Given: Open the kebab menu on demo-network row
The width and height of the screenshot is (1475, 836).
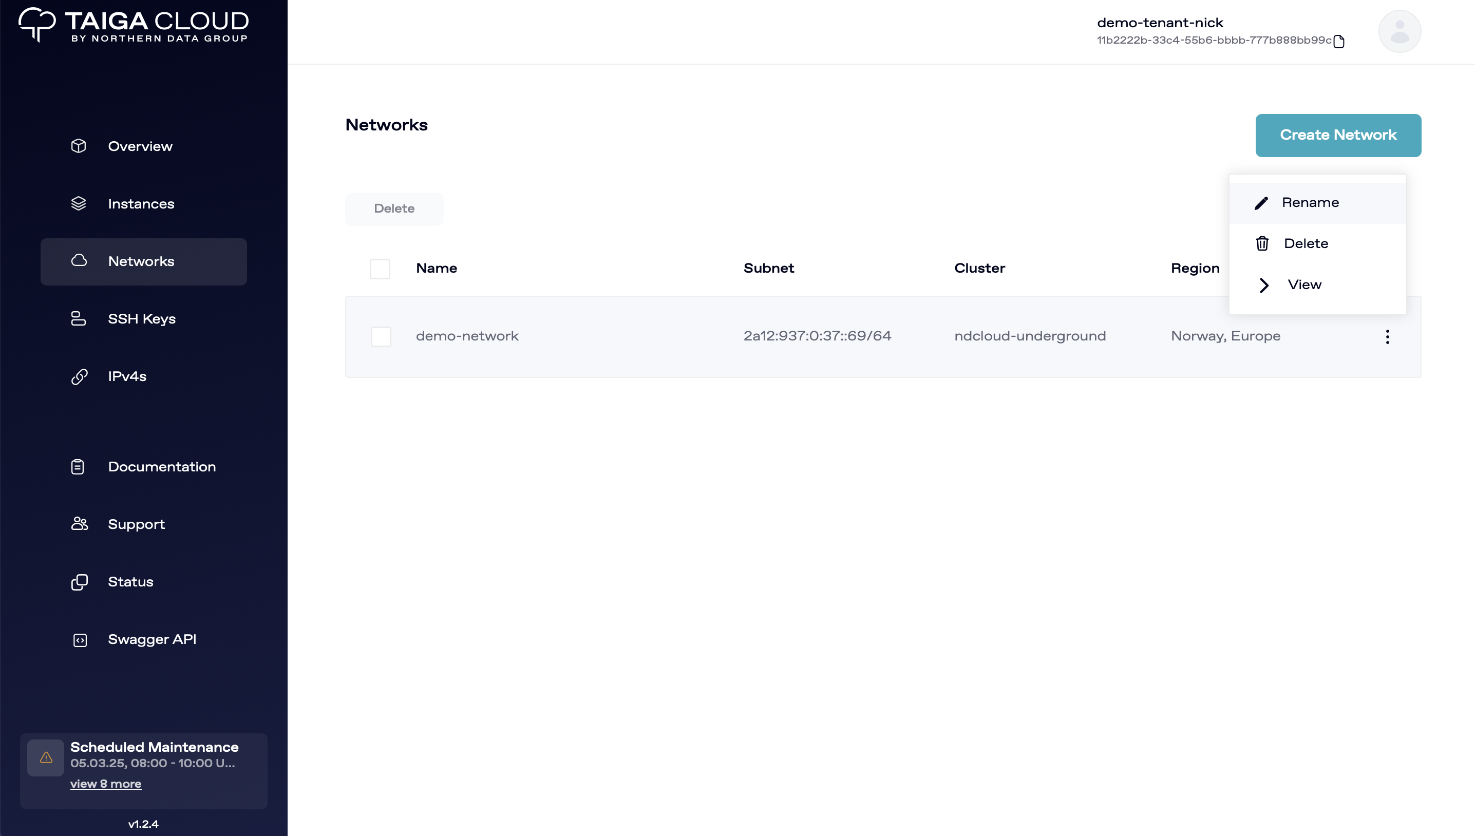Looking at the screenshot, I should [1387, 336].
